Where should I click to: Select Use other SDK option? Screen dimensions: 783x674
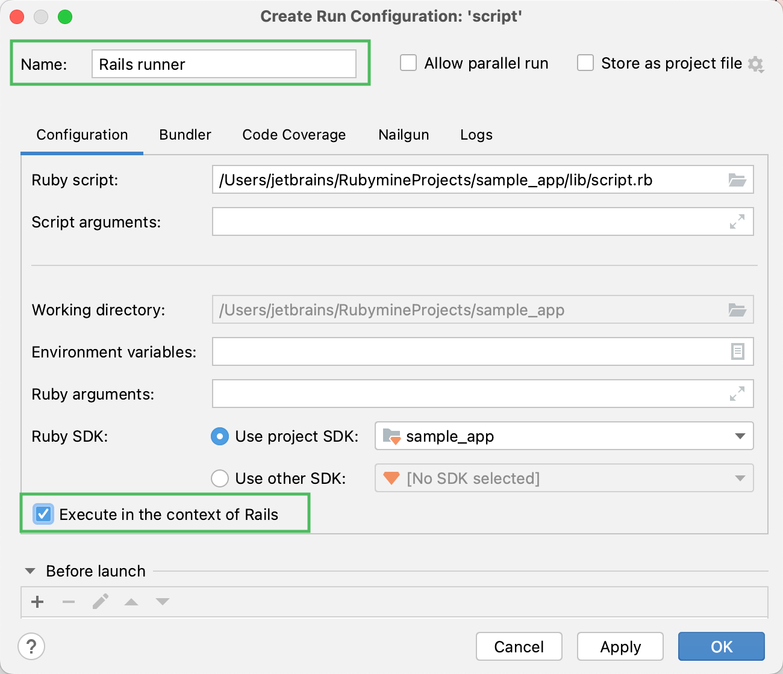(x=220, y=478)
